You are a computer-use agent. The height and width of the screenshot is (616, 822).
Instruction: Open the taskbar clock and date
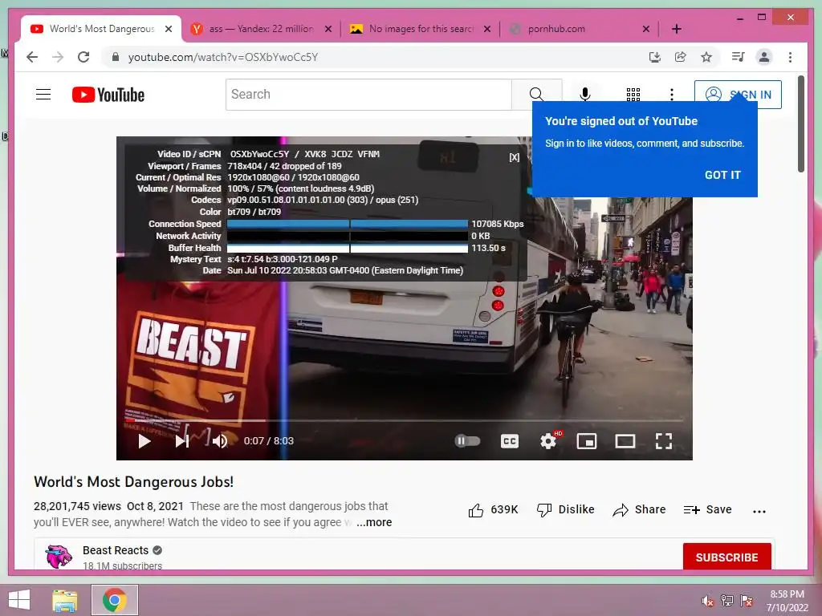pos(787,601)
